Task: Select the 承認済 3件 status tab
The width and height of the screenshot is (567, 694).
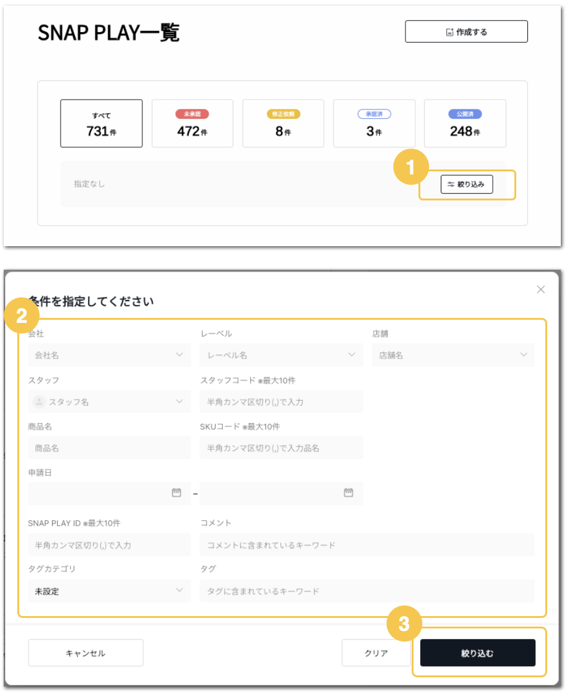Action: click(x=374, y=124)
